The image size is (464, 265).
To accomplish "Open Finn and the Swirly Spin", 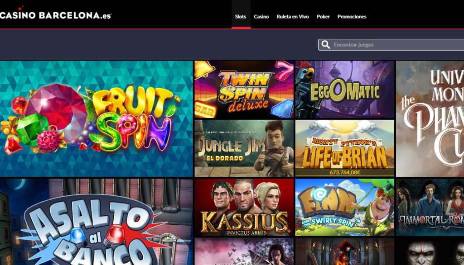I will 345,207.
